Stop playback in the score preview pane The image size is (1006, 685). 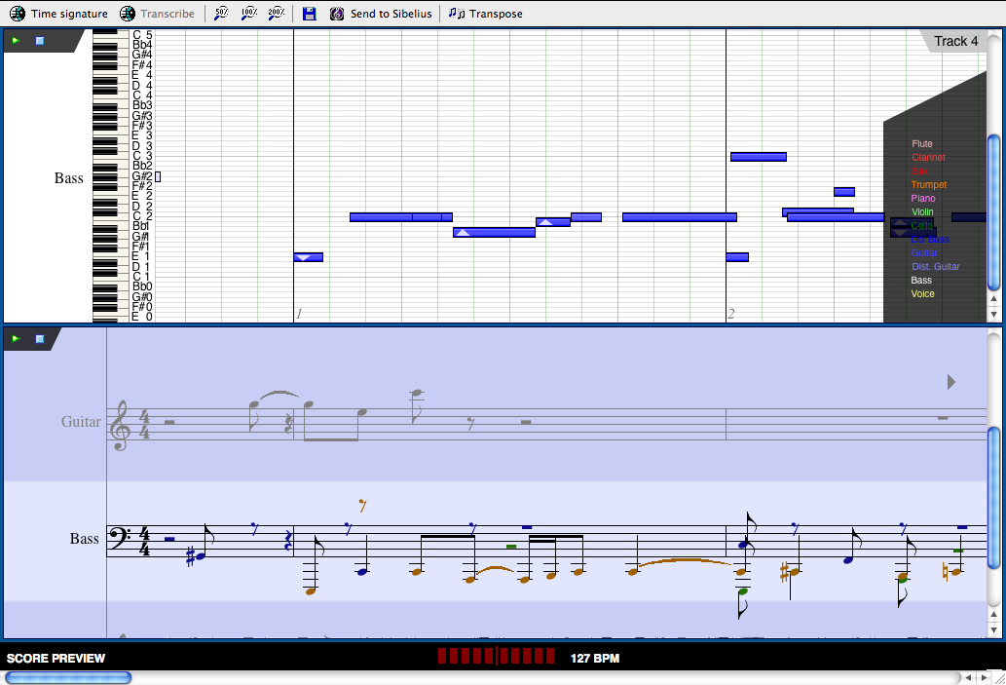click(40, 339)
